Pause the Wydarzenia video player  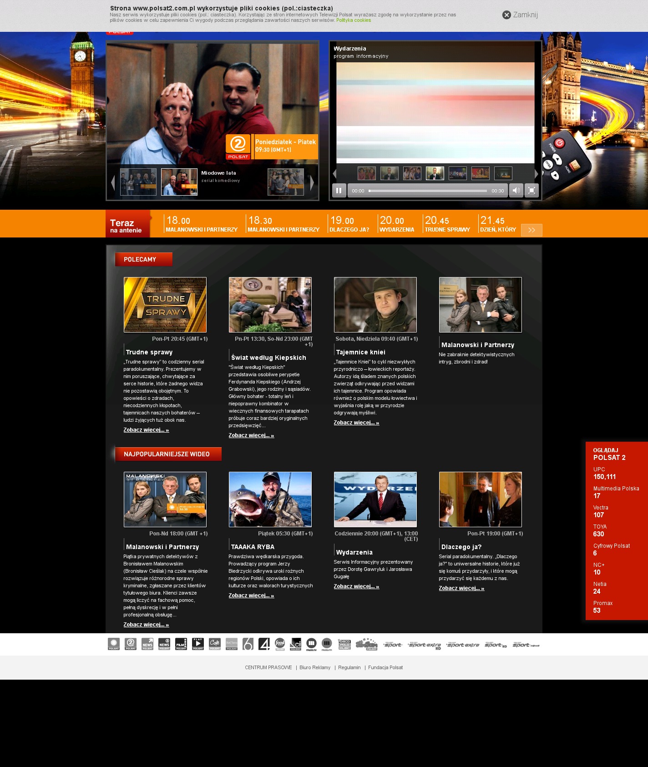point(339,191)
